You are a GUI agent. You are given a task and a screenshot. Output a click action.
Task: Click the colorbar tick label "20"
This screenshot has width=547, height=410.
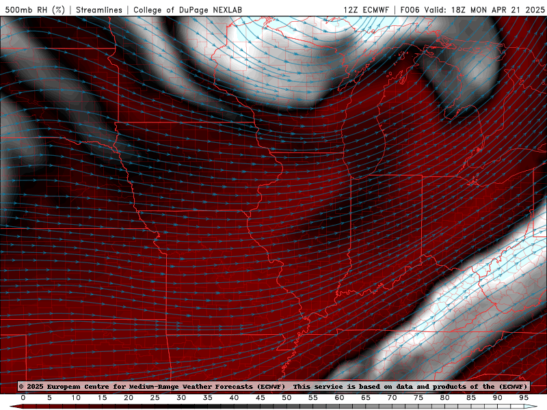(129, 398)
